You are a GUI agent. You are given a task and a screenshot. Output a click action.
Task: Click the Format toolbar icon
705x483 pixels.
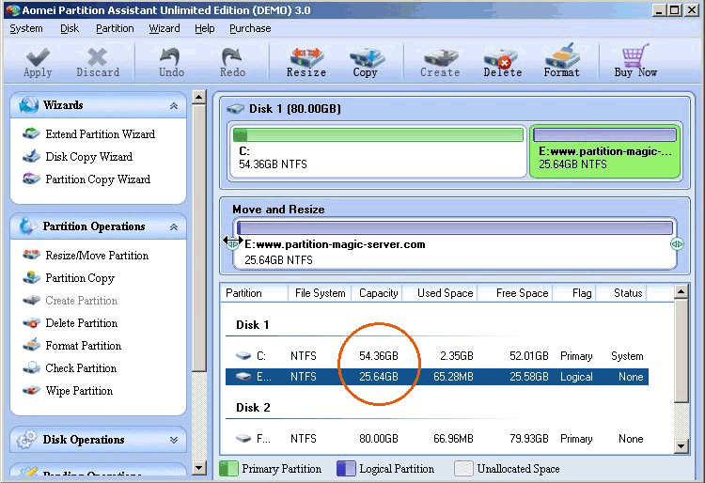[561, 55]
